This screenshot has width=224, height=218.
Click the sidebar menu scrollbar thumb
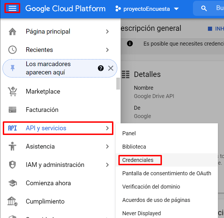118,84
